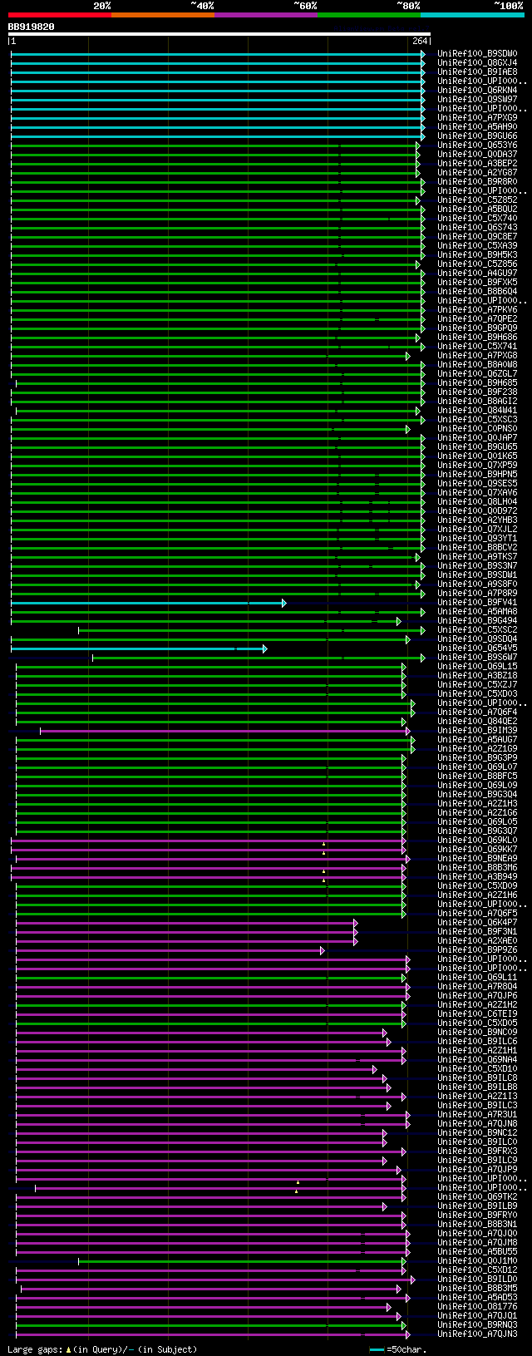This screenshot has height=1356, width=532.
Task: Select label UniRef100_Q69L15
Action: click(x=477, y=666)
